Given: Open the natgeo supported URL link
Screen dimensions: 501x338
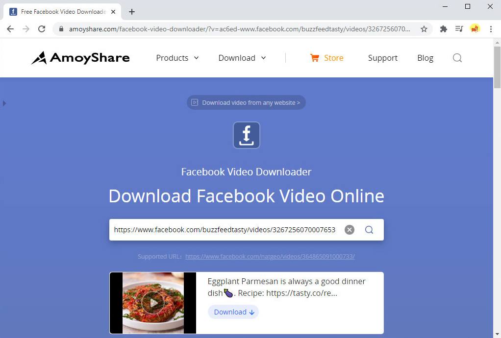Looking at the screenshot, I should tap(270, 256).
